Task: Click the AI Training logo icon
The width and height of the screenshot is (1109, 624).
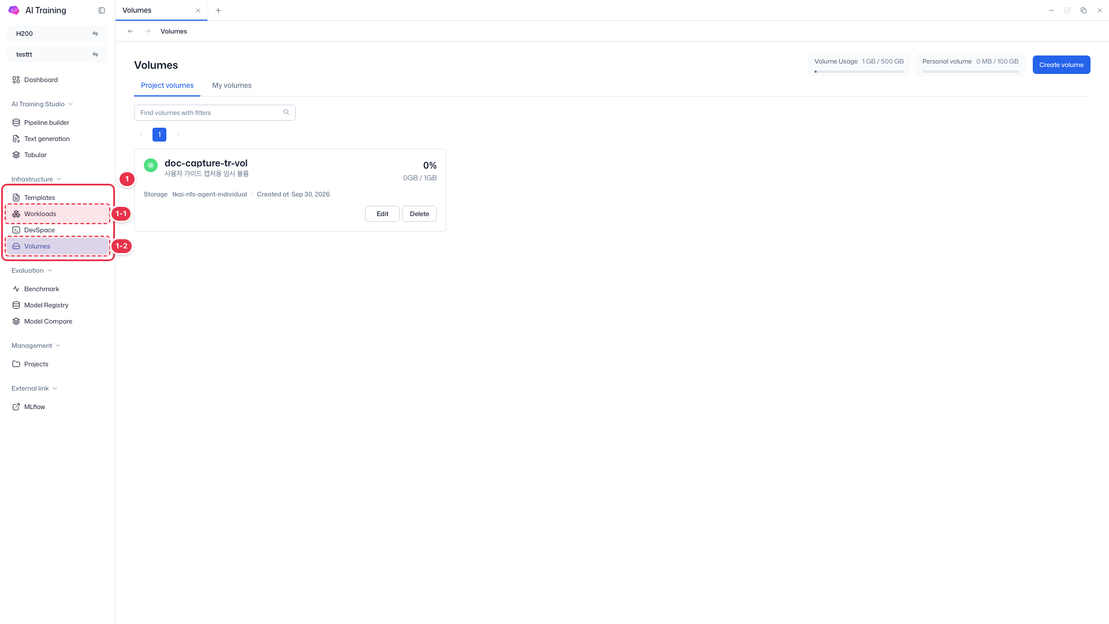Action: click(14, 10)
